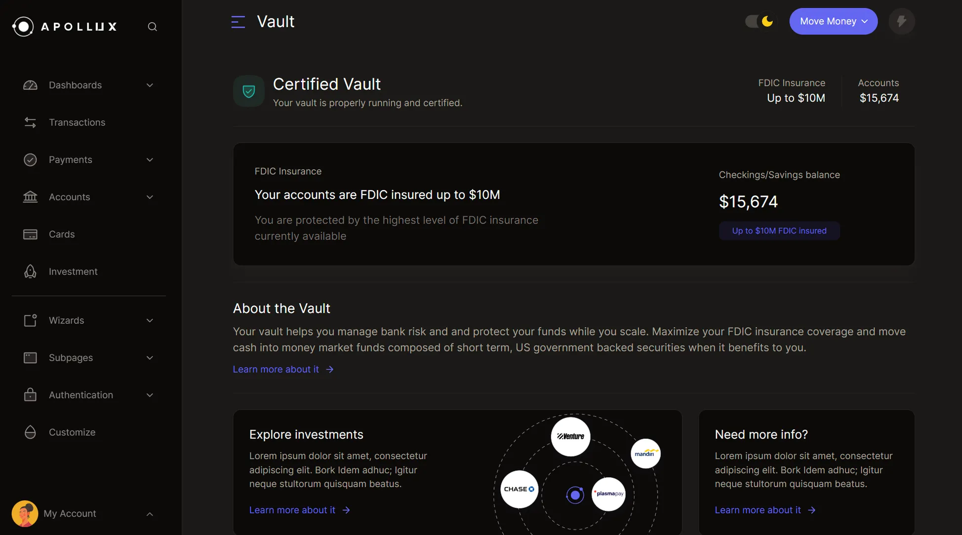Click the Investment rocket icon
Image resolution: width=962 pixels, height=535 pixels.
coord(30,271)
